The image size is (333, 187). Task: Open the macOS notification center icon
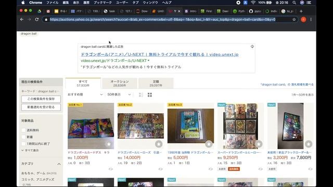[x=309, y=3]
